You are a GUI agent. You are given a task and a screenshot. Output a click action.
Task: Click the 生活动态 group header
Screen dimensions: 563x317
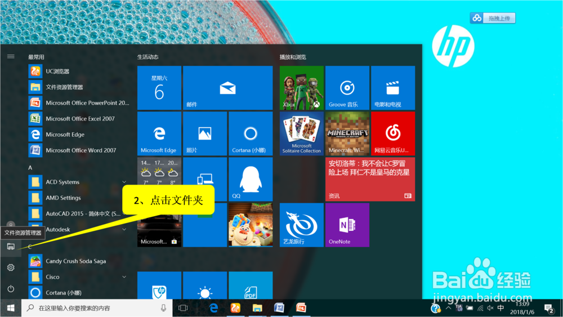tap(148, 57)
